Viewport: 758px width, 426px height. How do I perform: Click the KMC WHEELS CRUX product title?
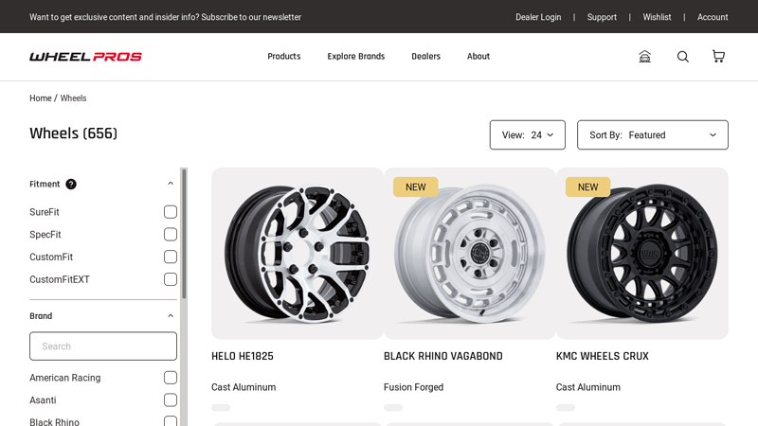tap(603, 356)
